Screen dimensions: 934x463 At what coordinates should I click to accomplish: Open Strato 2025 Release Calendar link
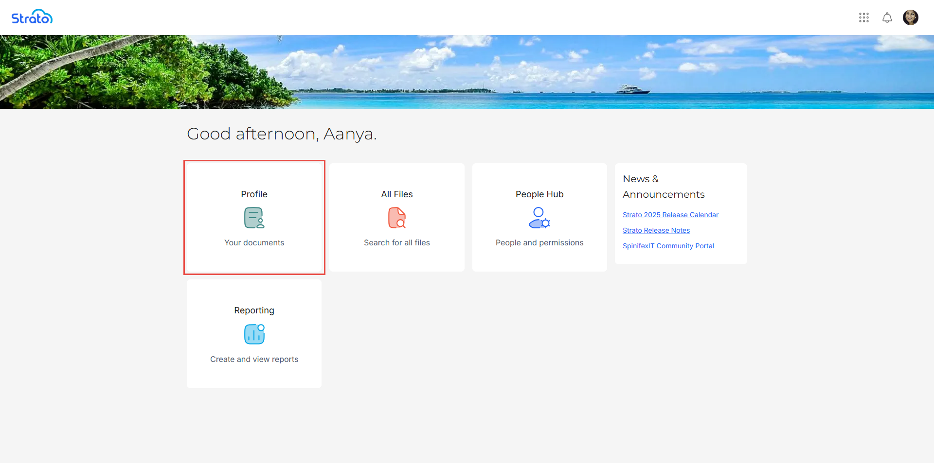tap(670, 215)
